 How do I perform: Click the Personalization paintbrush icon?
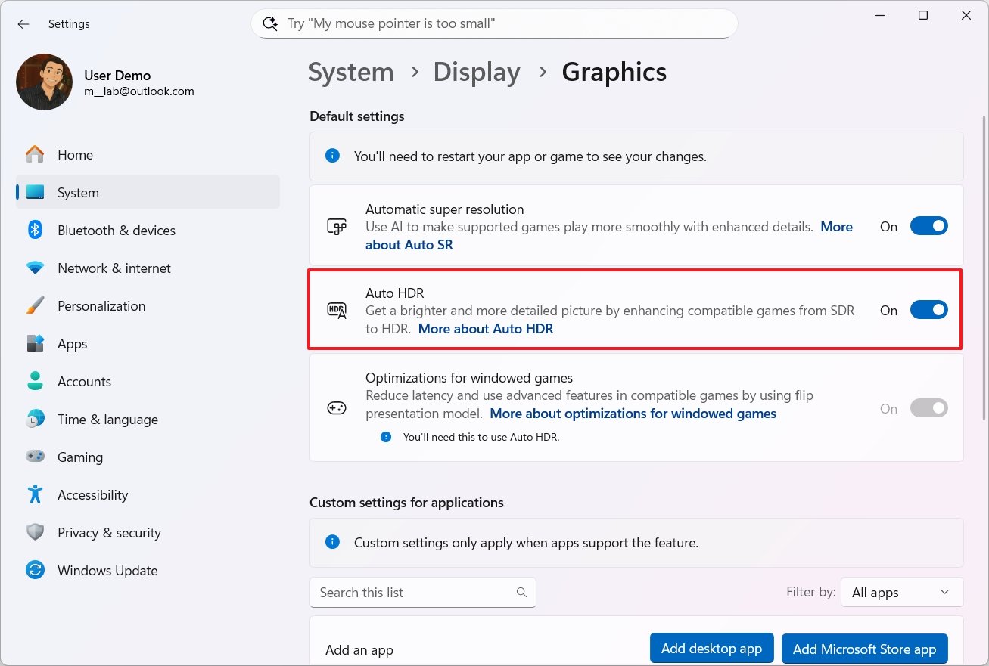point(35,306)
